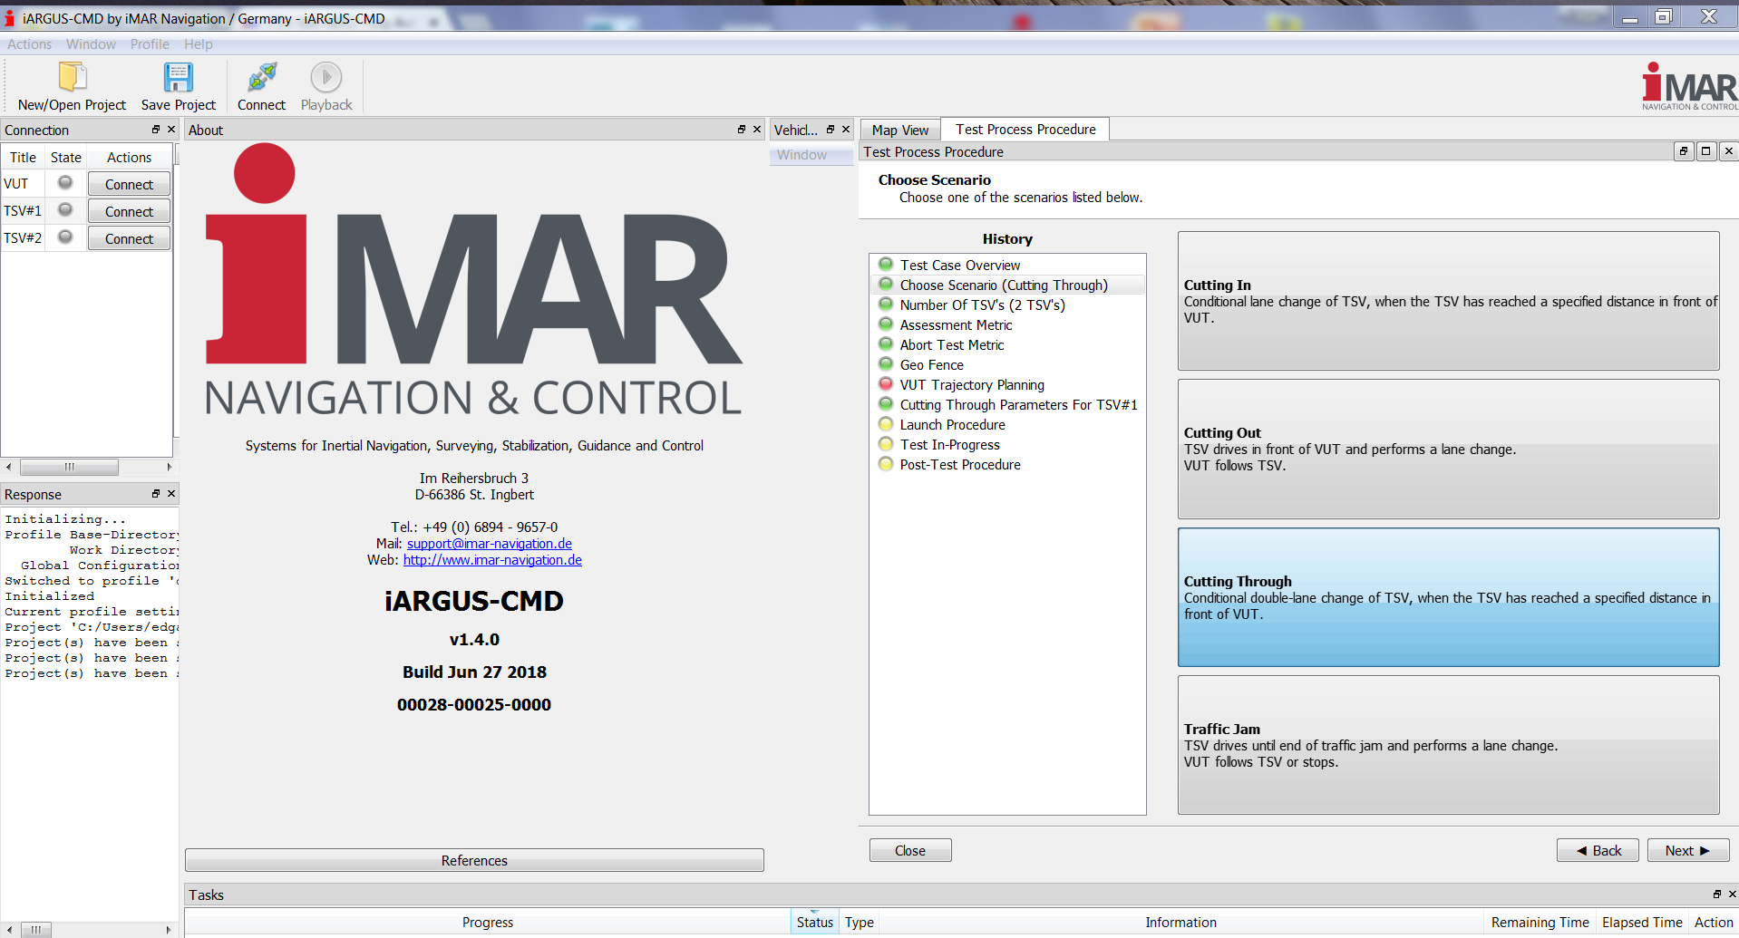Open the www.imar-navigation.de web link

[492, 560]
